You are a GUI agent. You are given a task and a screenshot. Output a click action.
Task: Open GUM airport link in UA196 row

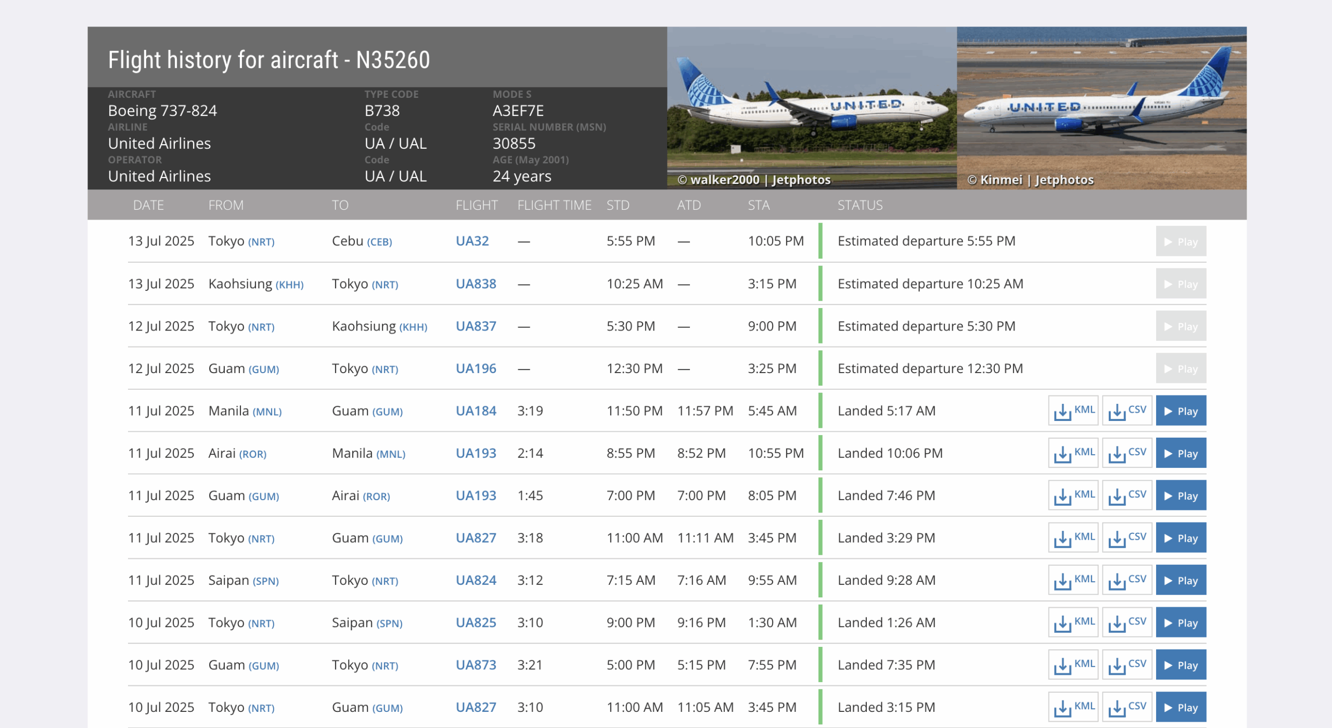(264, 369)
